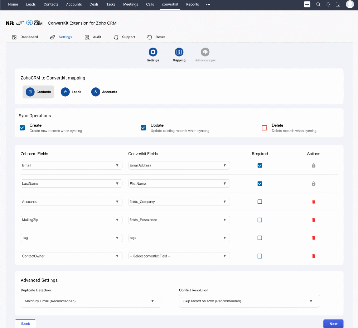
Task: Click the Support headset icon
Action: tap(116, 37)
